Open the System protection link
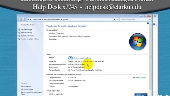 click(x=27, y=36)
